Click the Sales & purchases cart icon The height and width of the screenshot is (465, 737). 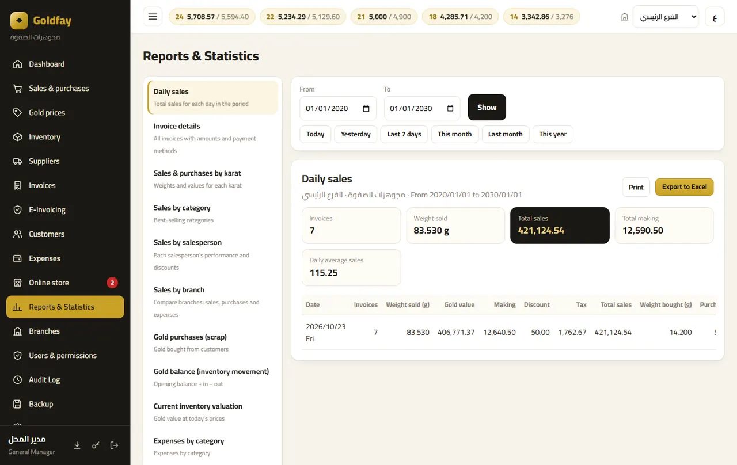click(x=18, y=88)
